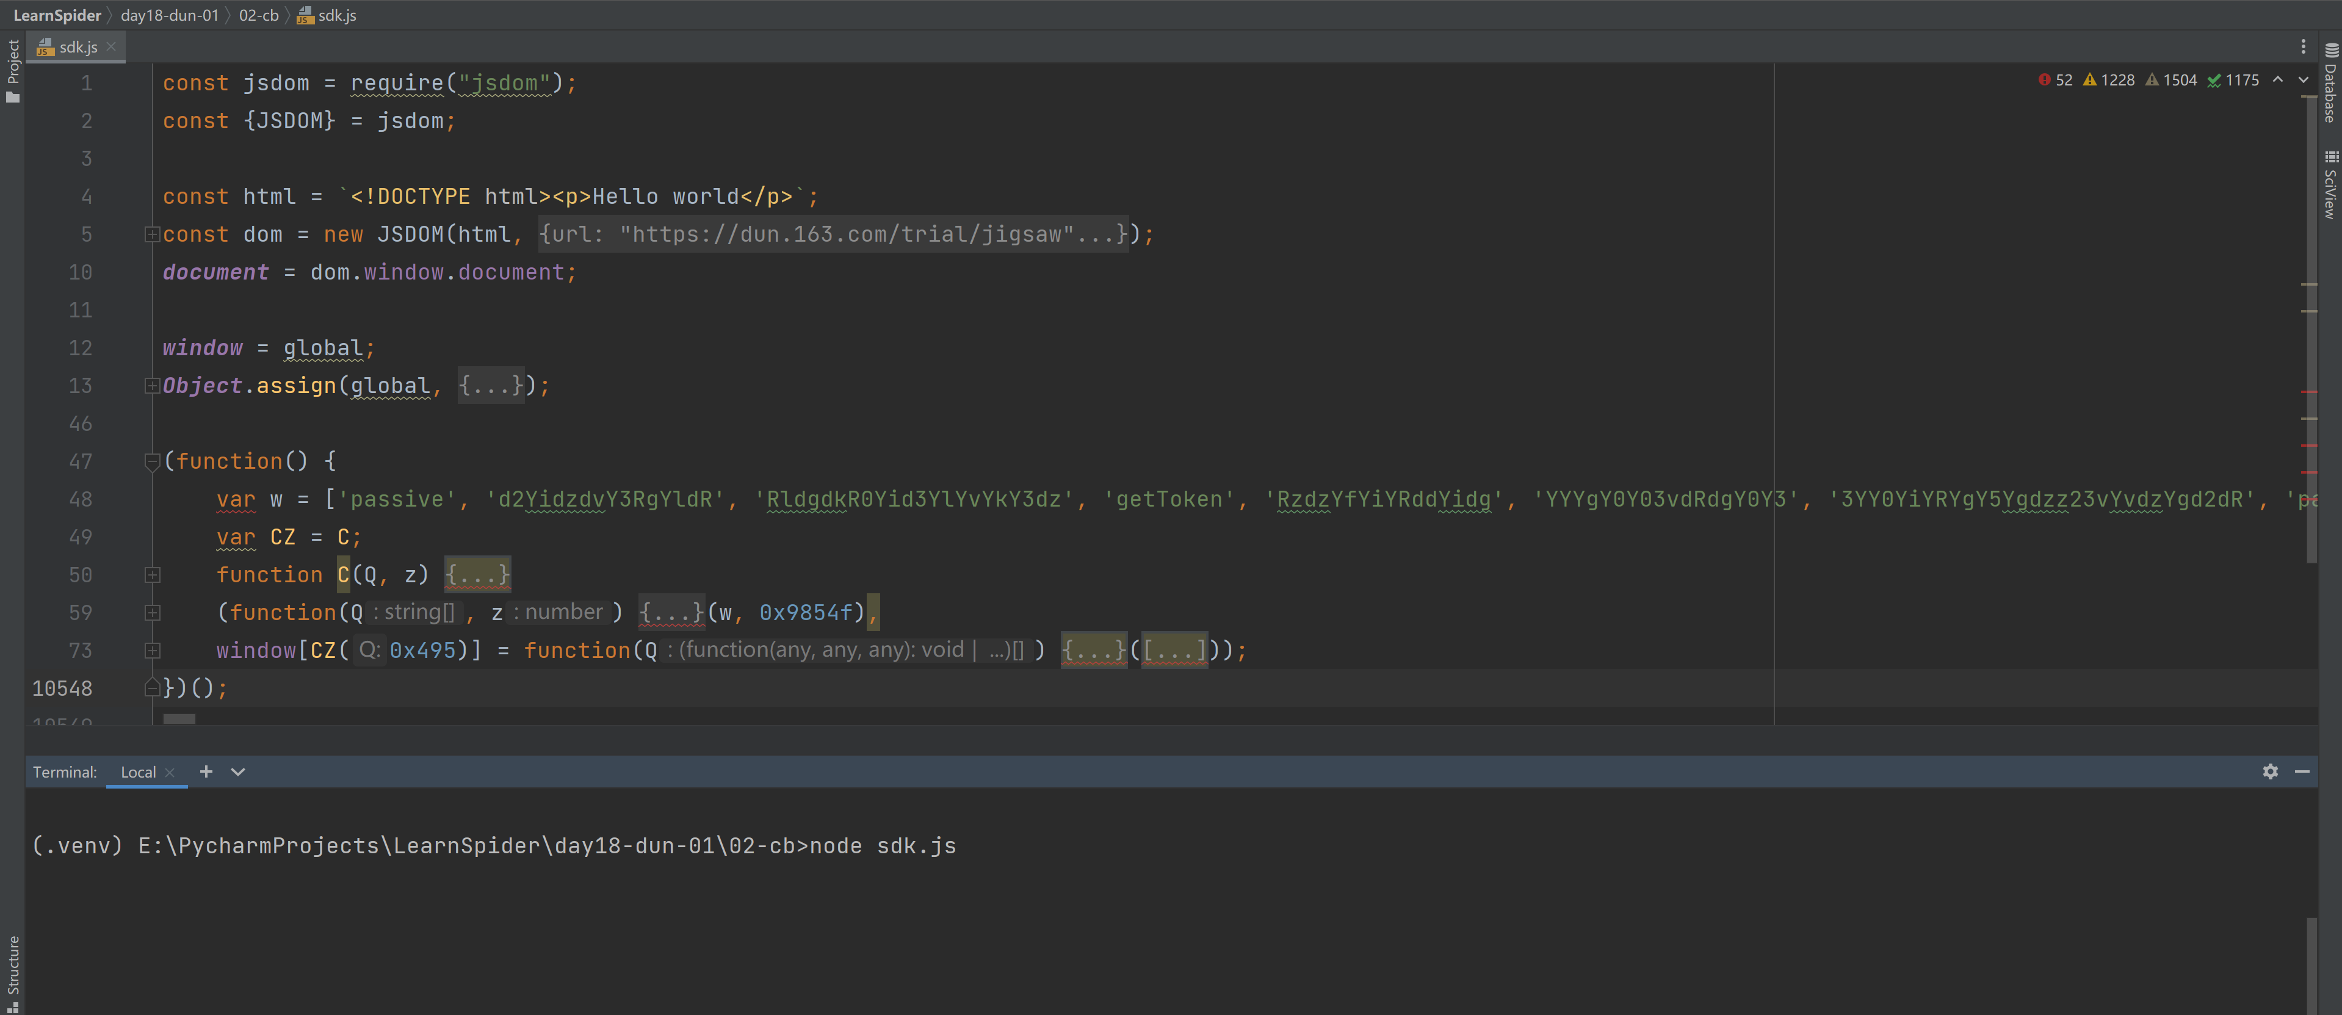
Task: Click the word 'getToken' on line 48
Action: (1169, 499)
